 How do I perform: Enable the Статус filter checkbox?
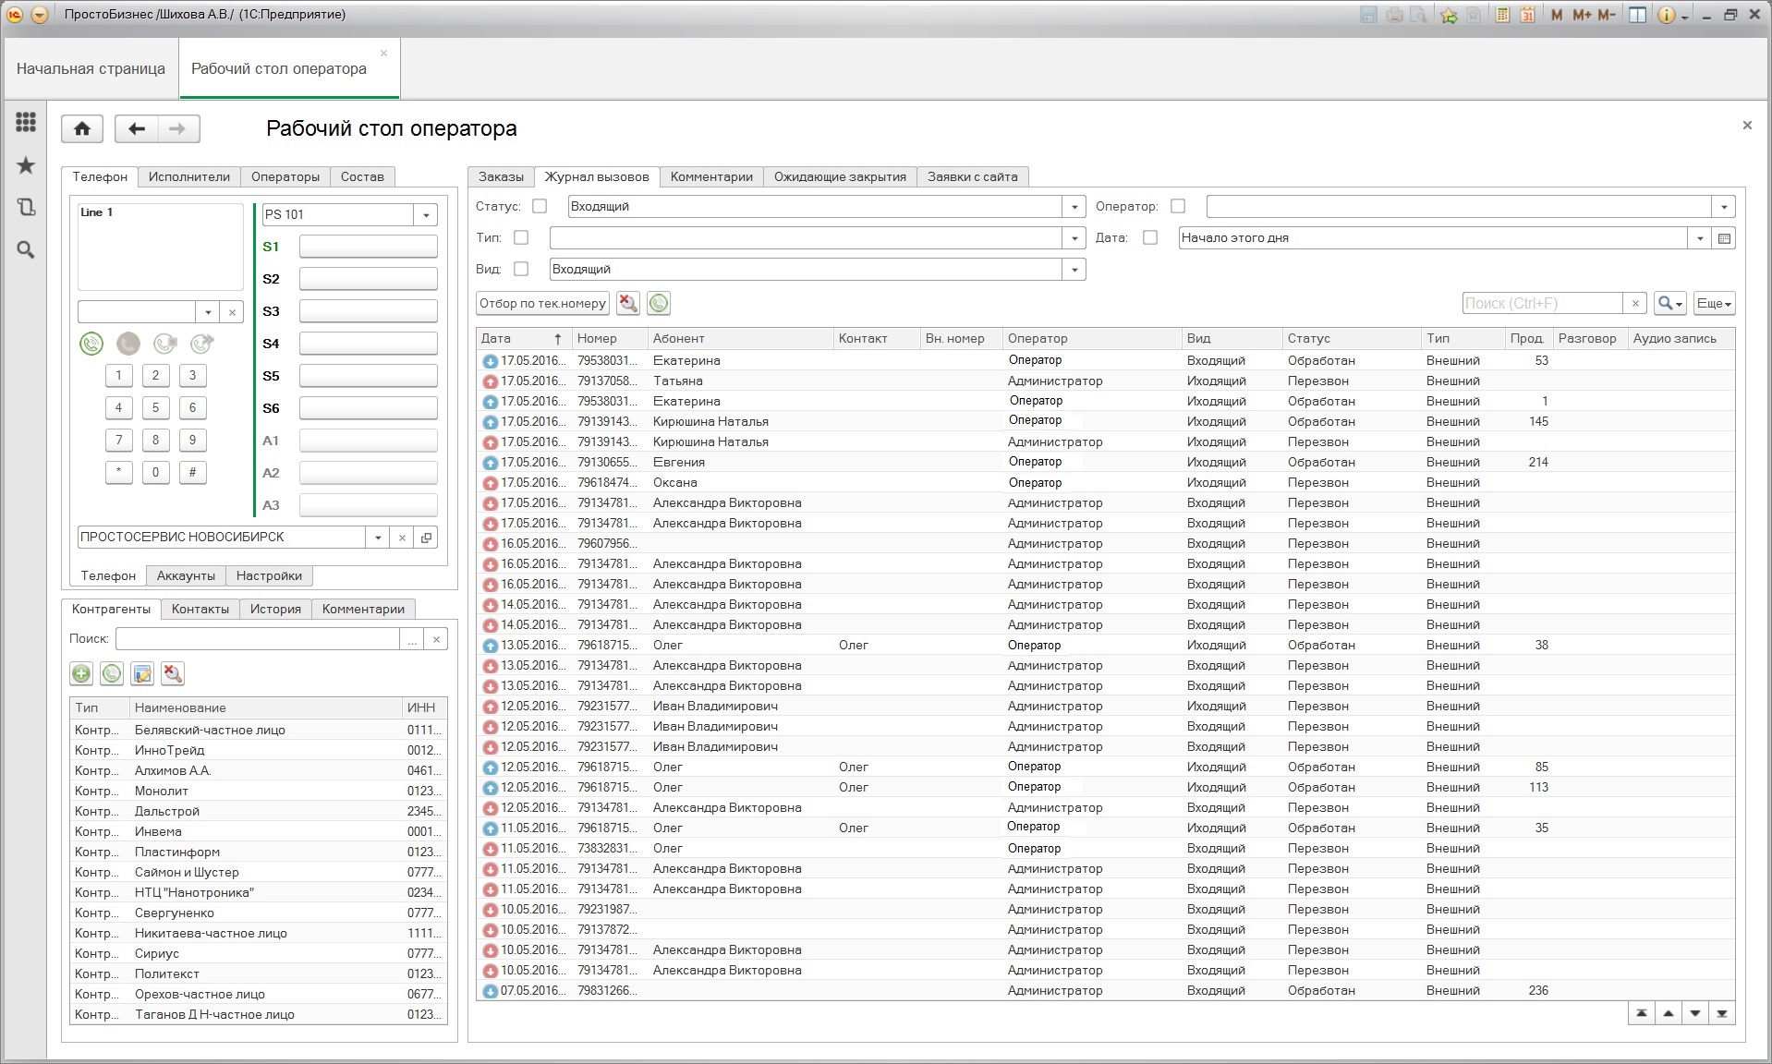click(540, 206)
